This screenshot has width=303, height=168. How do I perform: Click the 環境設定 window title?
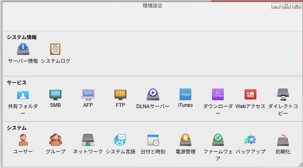point(153,6)
